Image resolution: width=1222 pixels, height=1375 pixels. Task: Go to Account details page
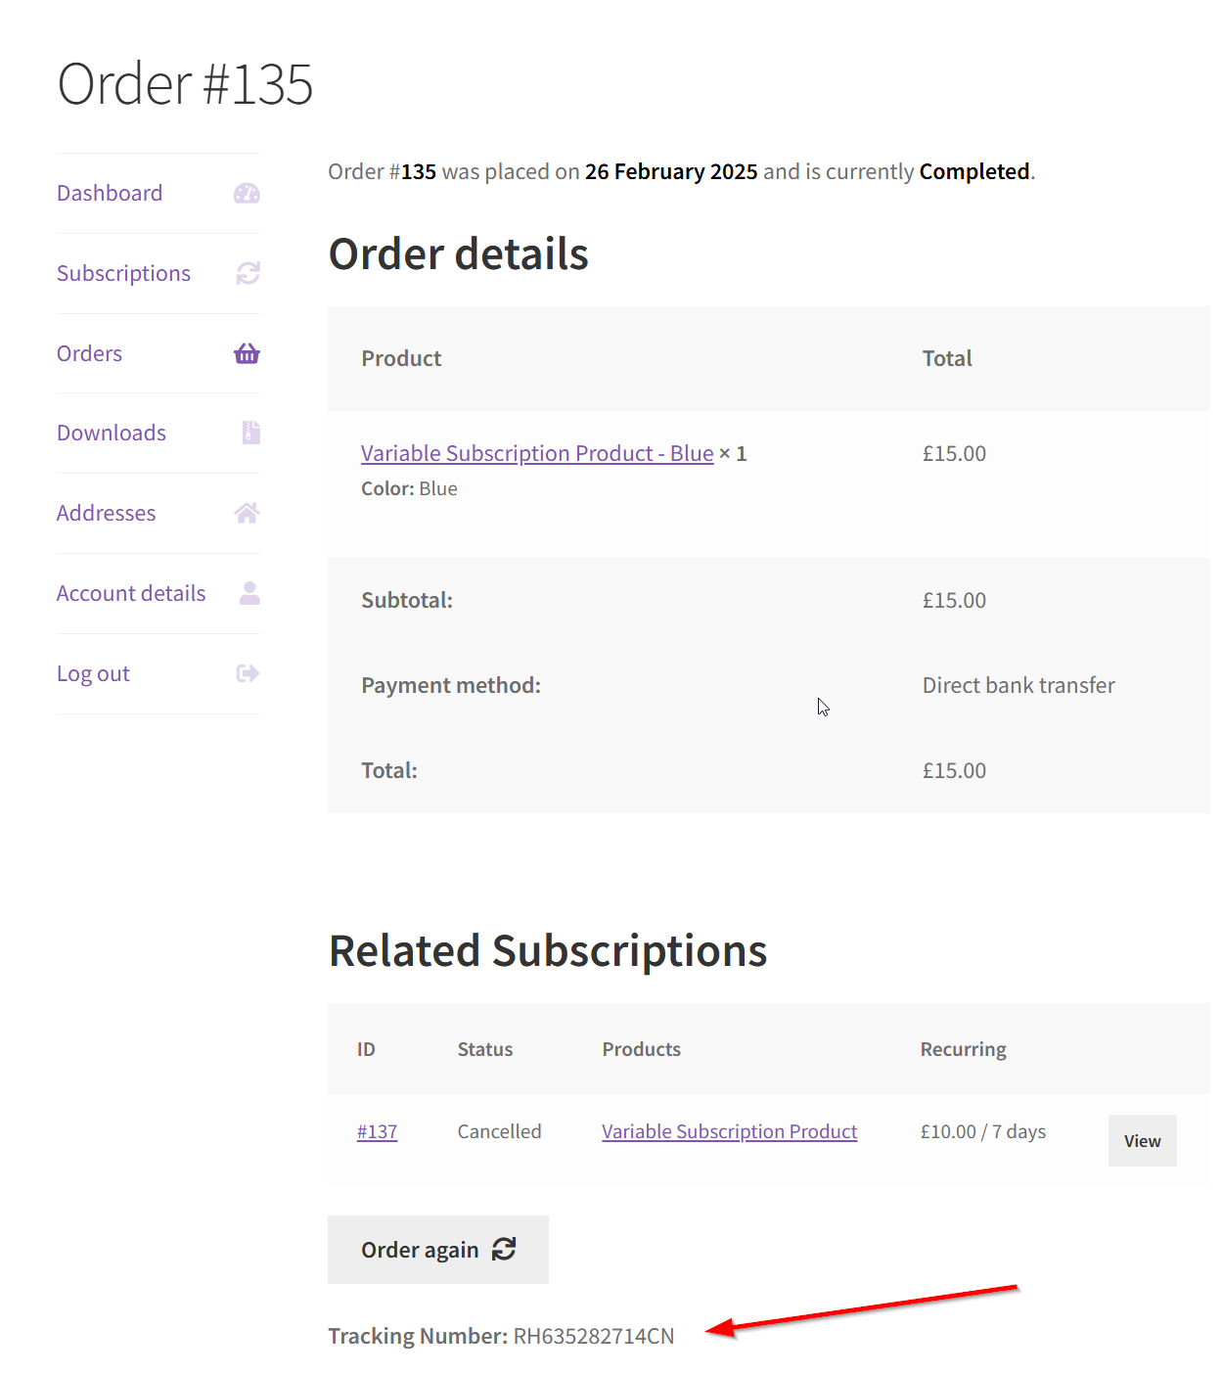pyautogui.click(x=130, y=592)
